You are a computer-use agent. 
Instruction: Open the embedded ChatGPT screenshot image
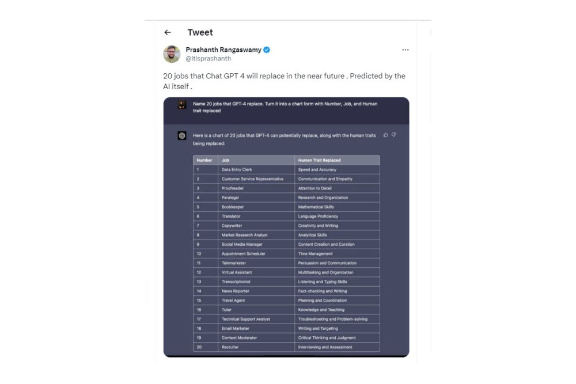coord(286,227)
